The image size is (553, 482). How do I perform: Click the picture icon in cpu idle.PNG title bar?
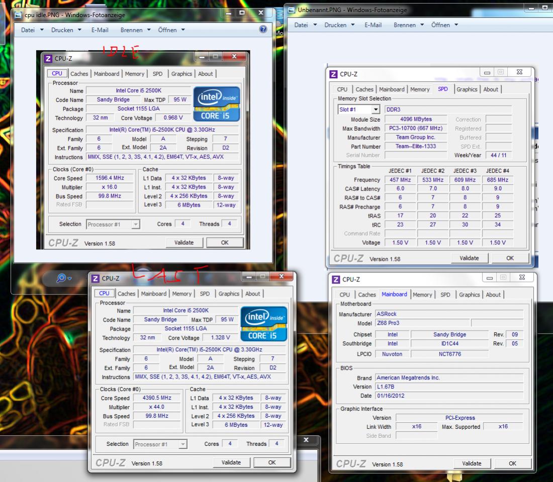[x=18, y=15]
